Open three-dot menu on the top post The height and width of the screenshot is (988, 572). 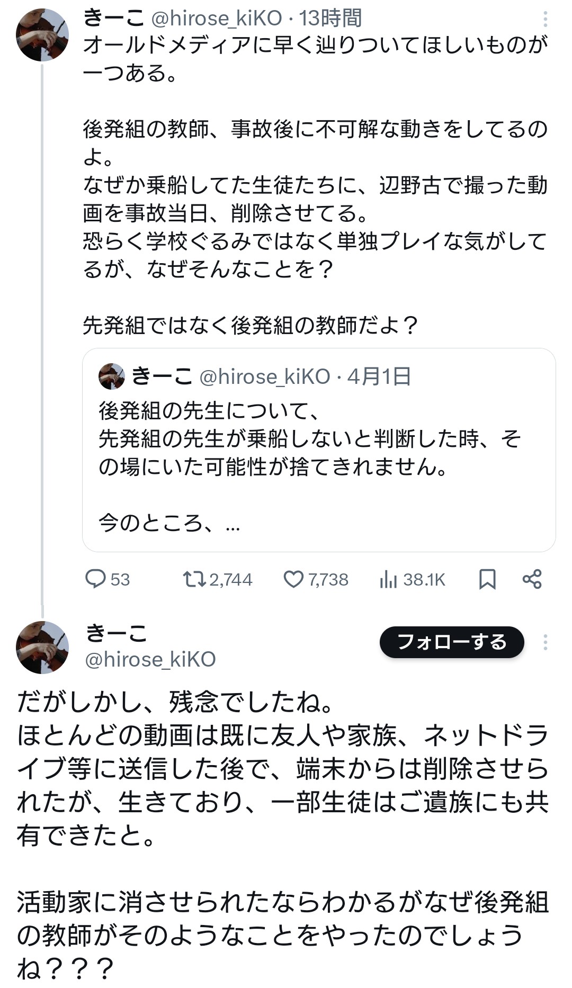[x=545, y=20]
